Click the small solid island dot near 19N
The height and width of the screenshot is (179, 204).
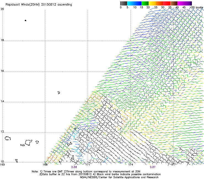[25, 20]
